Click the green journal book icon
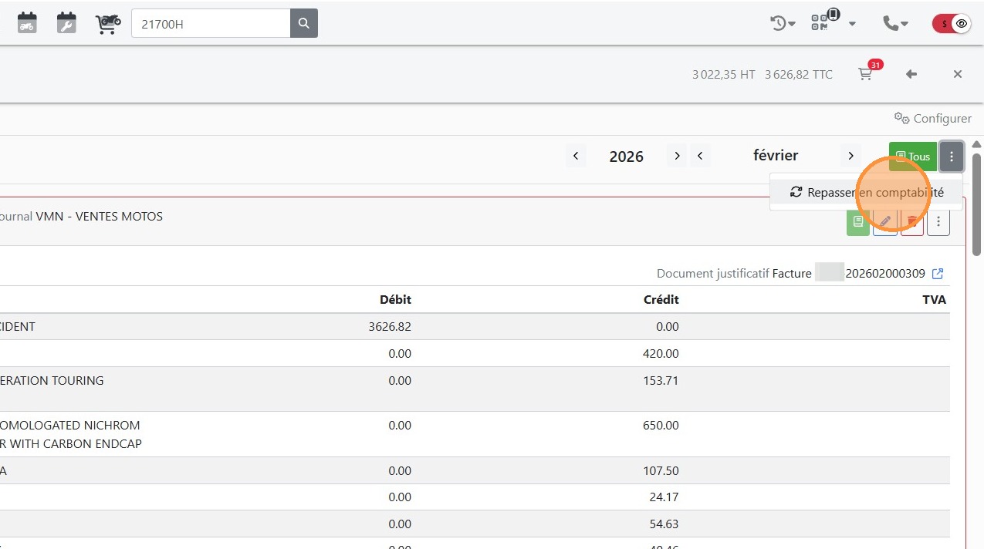Screen dimensions: 984x549 (857, 222)
